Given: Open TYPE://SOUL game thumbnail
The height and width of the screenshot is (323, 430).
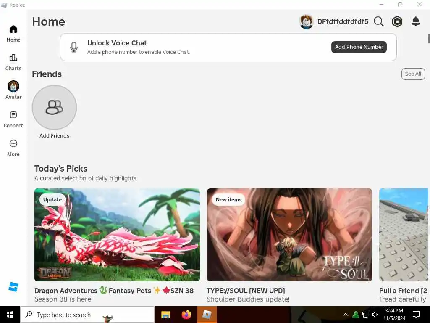Looking at the screenshot, I should pyautogui.click(x=289, y=235).
